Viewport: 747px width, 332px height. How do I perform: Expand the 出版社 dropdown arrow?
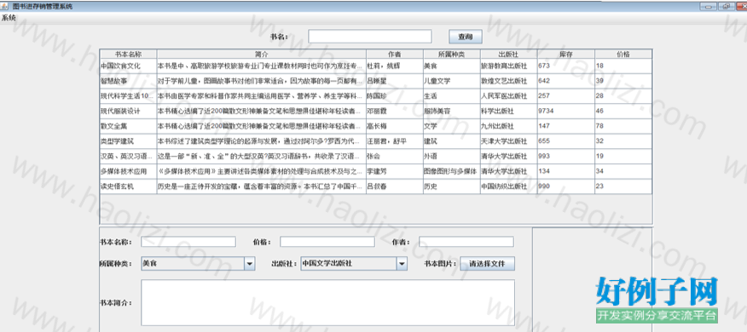402,264
